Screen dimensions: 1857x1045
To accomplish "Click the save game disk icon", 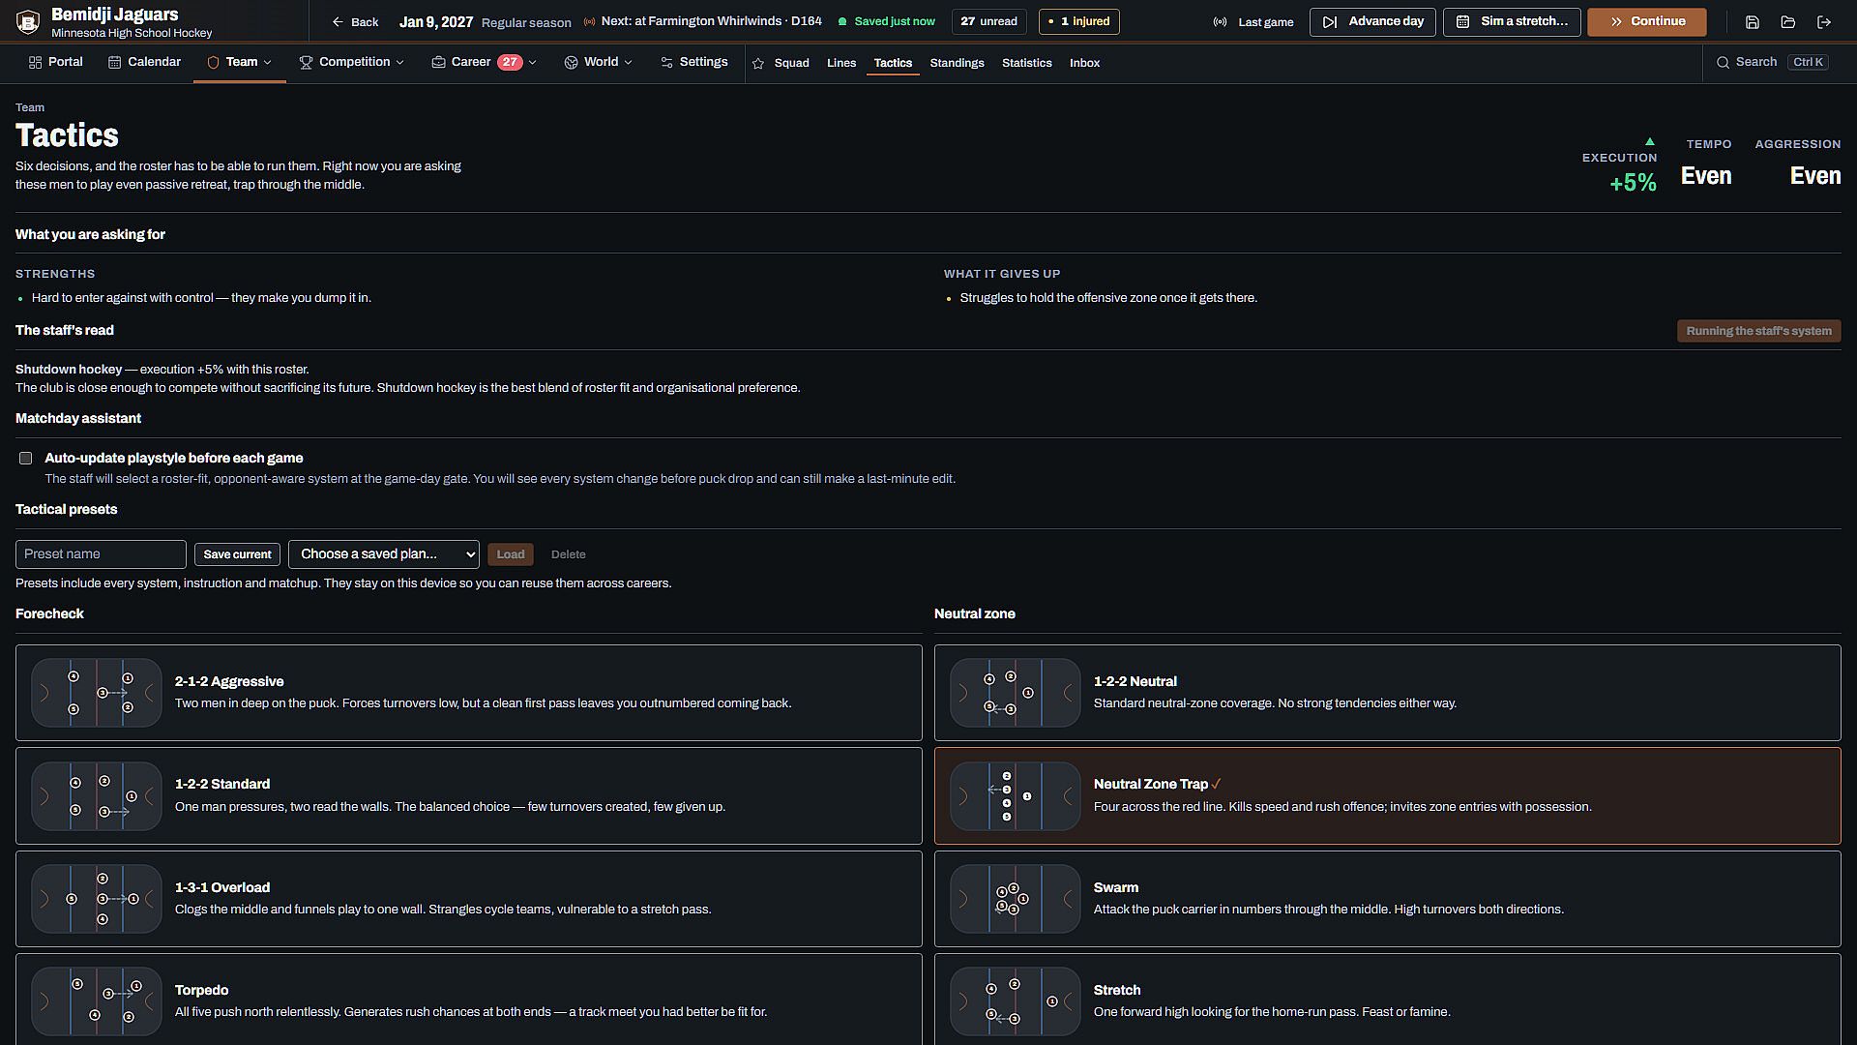I will (1752, 21).
